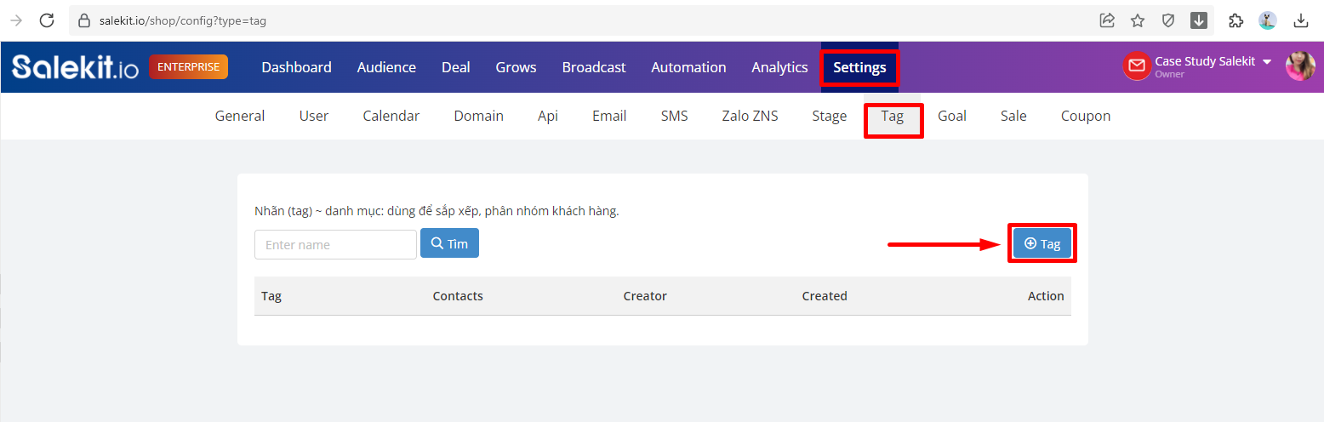The width and height of the screenshot is (1324, 422).
Task: Switch to the Stage settings tab
Action: (829, 116)
